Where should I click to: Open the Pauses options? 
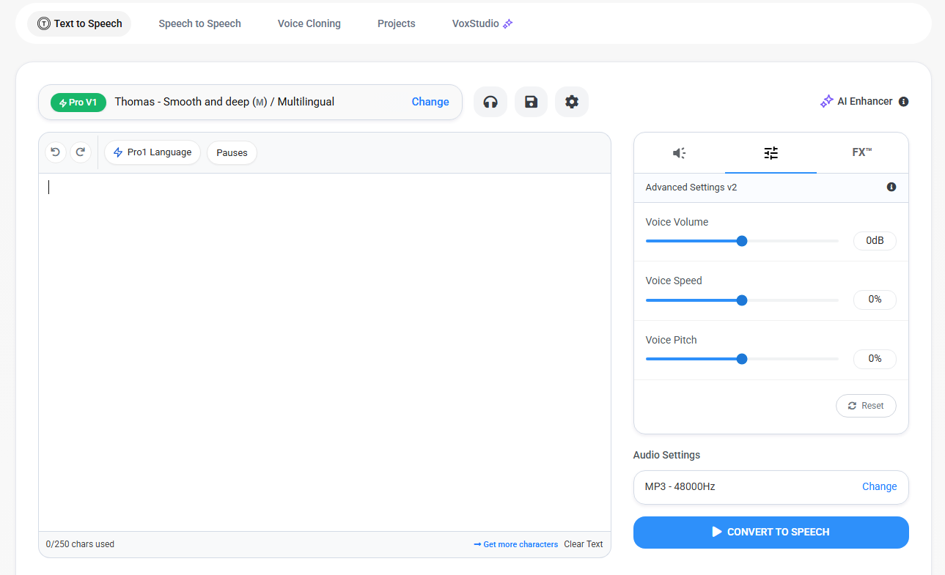click(232, 153)
